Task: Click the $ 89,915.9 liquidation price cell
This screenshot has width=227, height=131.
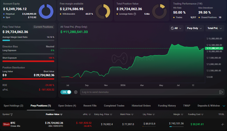Action: 149,124
